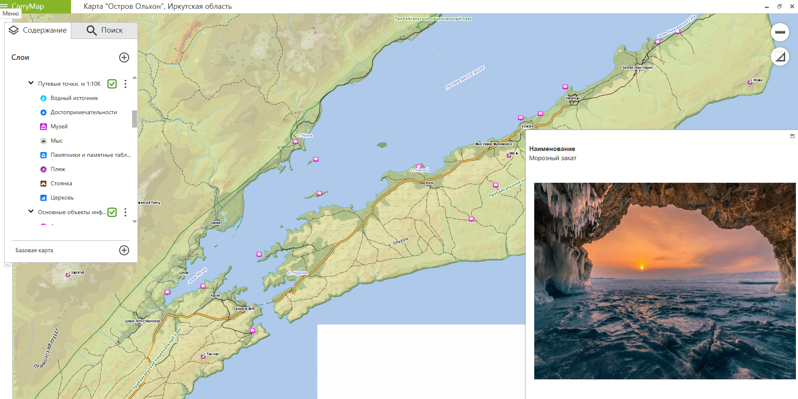This screenshot has width=798, height=399.
Task: Click the Достопримечательности star icon
Action: tap(43, 113)
